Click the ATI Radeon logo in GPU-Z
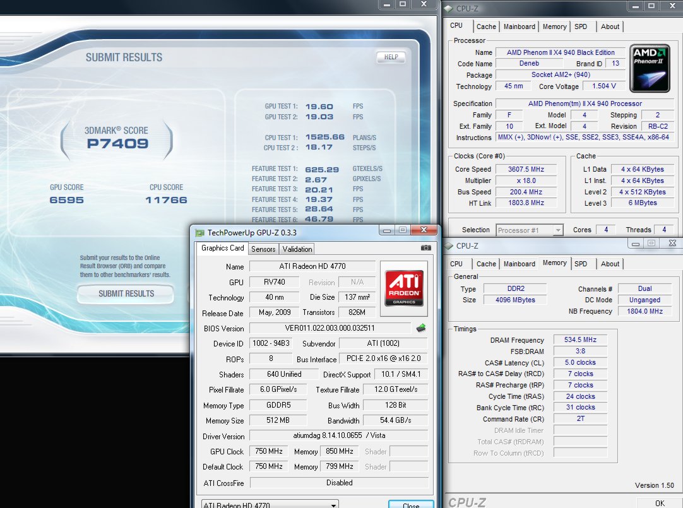This screenshot has width=683, height=508. click(x=404, y=288)
